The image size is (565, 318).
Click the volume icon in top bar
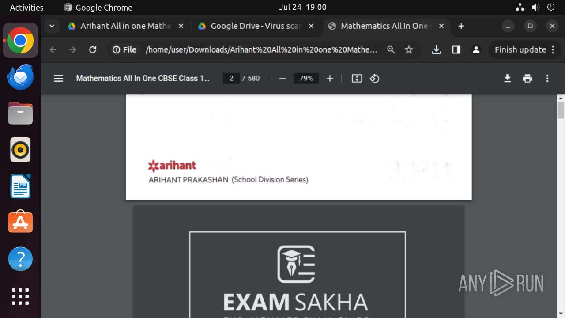[535, 7]
